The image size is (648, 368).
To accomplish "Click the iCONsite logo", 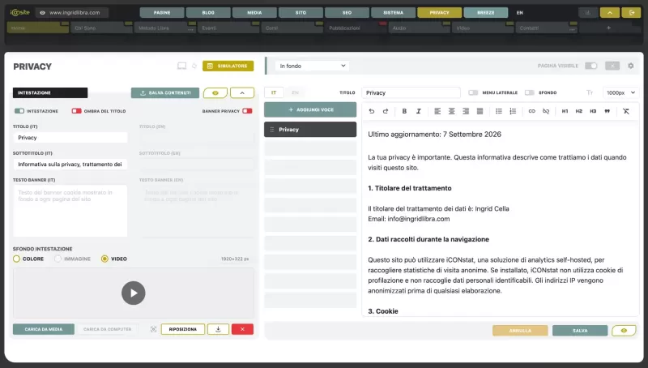I will pos(19,12).
